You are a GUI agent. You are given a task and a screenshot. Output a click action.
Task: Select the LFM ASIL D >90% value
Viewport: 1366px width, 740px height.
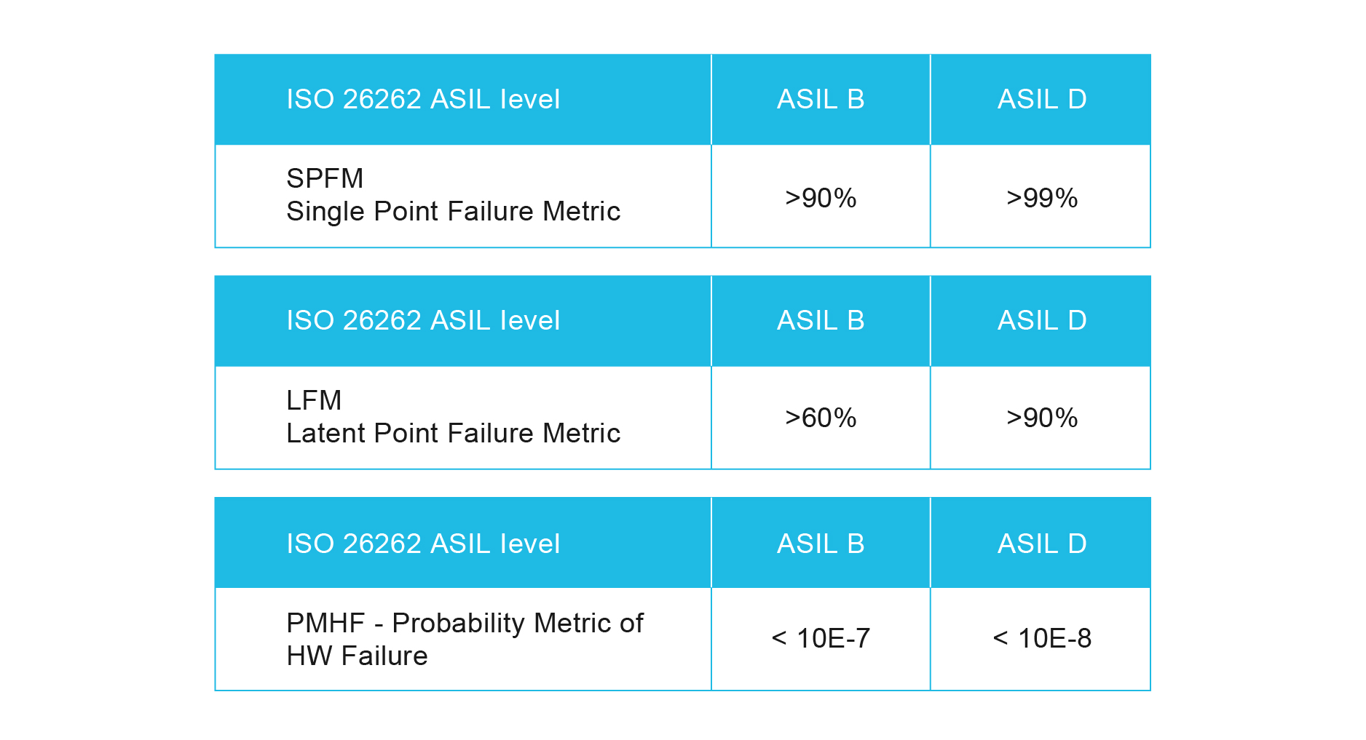[x=1041, y=418]
